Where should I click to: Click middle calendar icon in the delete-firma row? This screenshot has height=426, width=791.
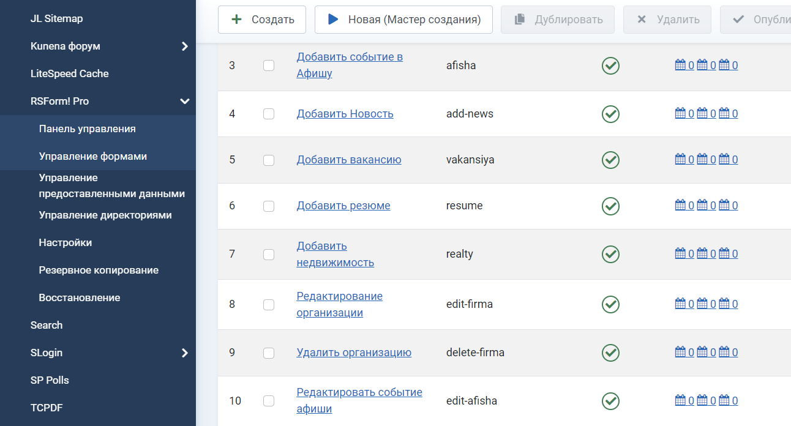click(x=702, y=352)
